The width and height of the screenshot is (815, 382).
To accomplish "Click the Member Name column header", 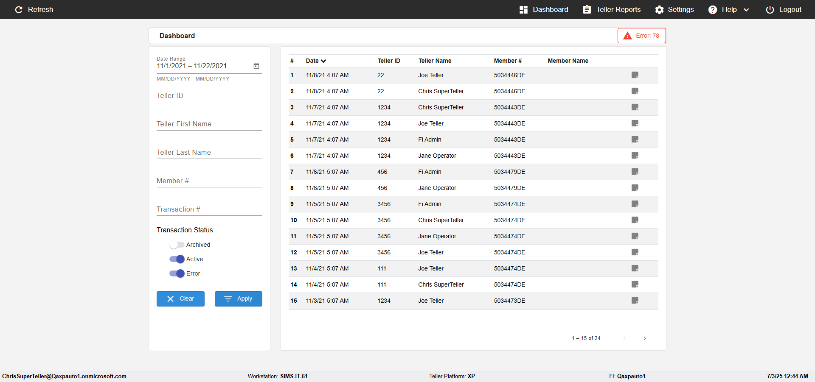I will (568, 61).
